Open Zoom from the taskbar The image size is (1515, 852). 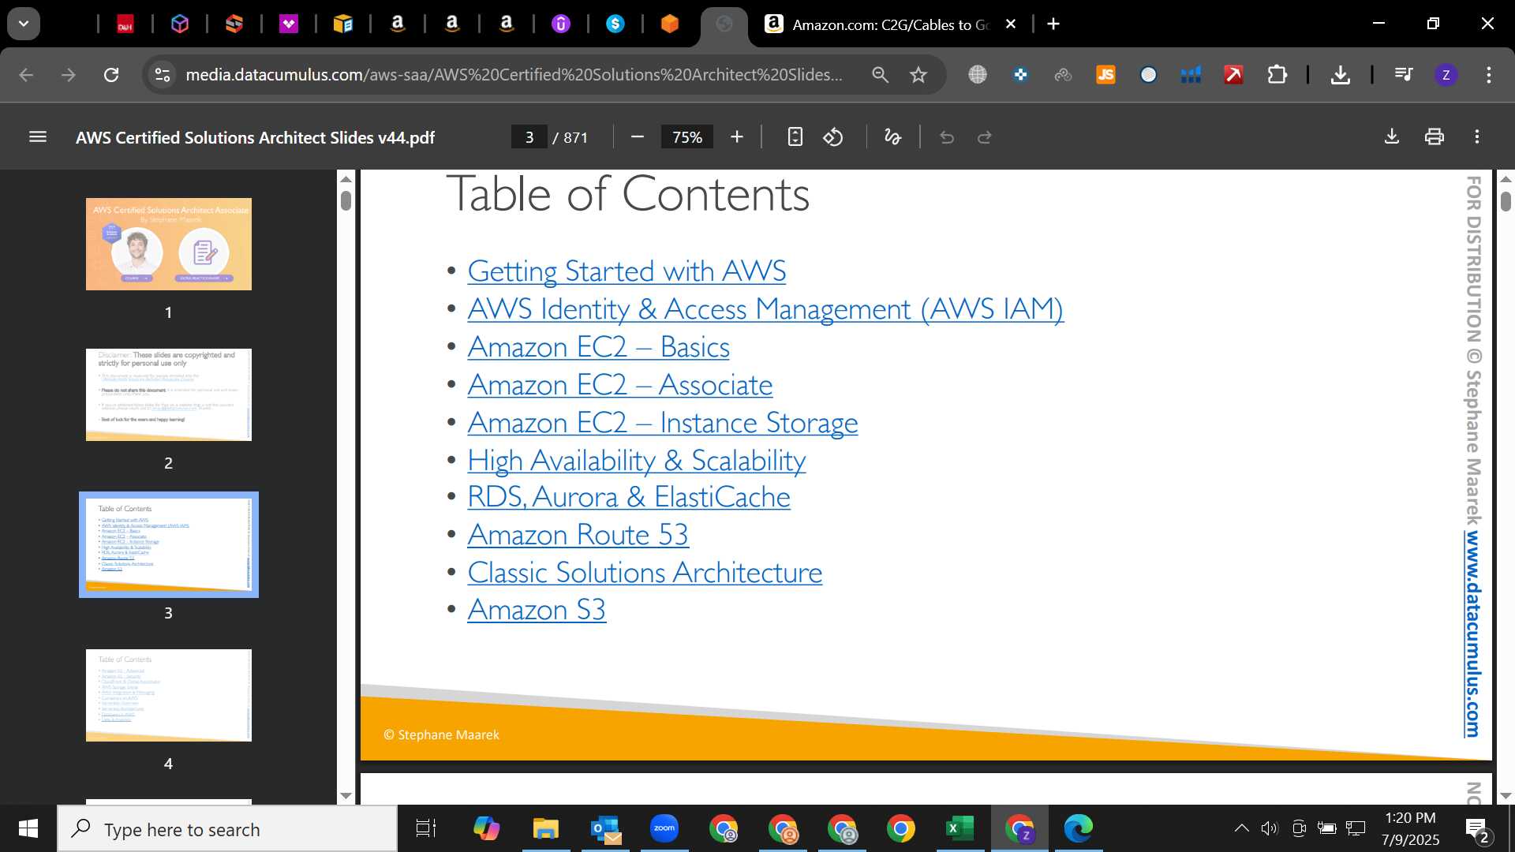click(x=664, y=828)
